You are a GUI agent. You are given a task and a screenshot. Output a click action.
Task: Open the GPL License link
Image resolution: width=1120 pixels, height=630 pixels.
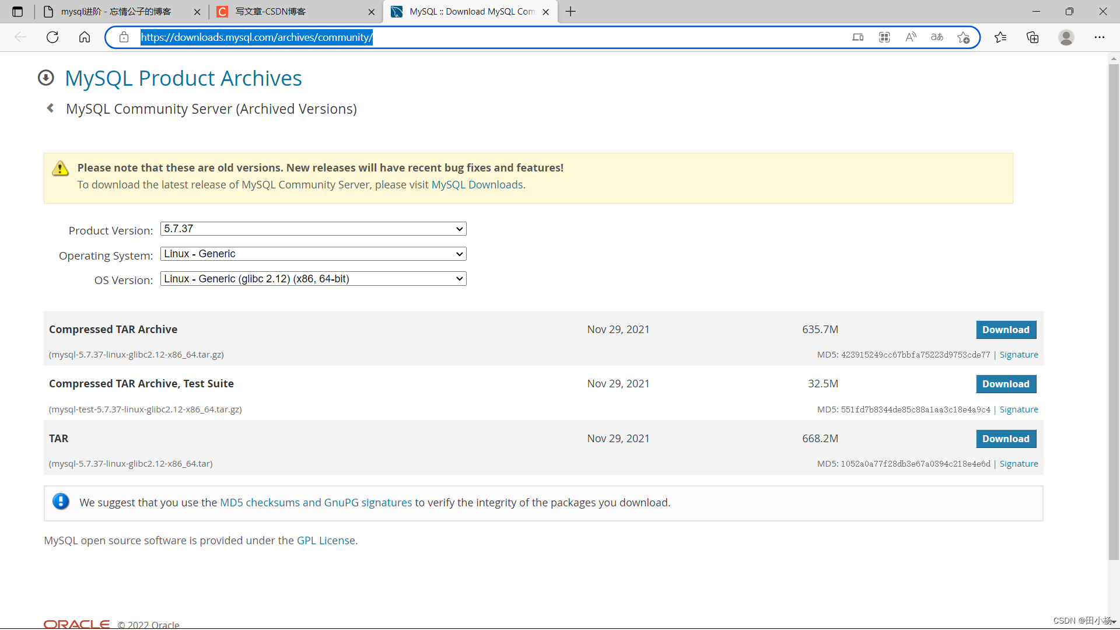tap(325, 541)
